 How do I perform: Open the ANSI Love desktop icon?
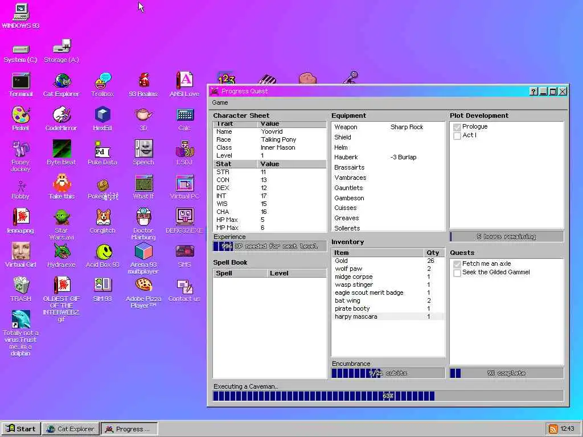184,85
